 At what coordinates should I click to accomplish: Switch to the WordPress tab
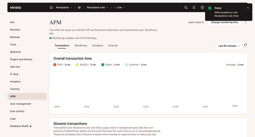(81, 46)
